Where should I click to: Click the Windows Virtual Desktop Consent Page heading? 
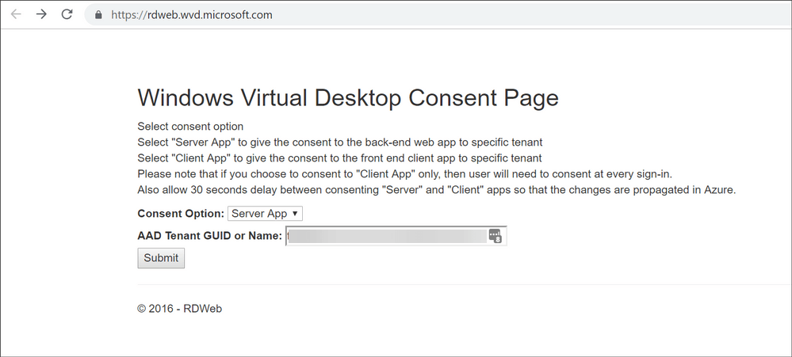347,98
